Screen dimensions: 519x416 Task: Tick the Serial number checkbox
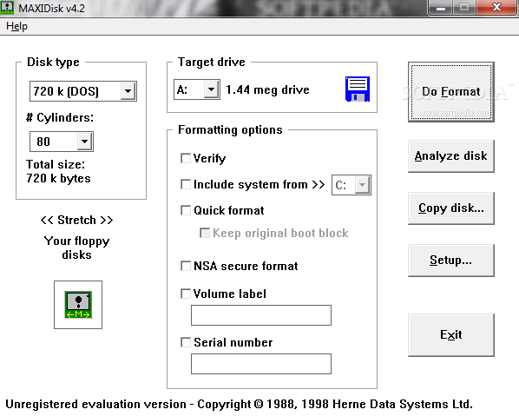[x=186, y=342]
